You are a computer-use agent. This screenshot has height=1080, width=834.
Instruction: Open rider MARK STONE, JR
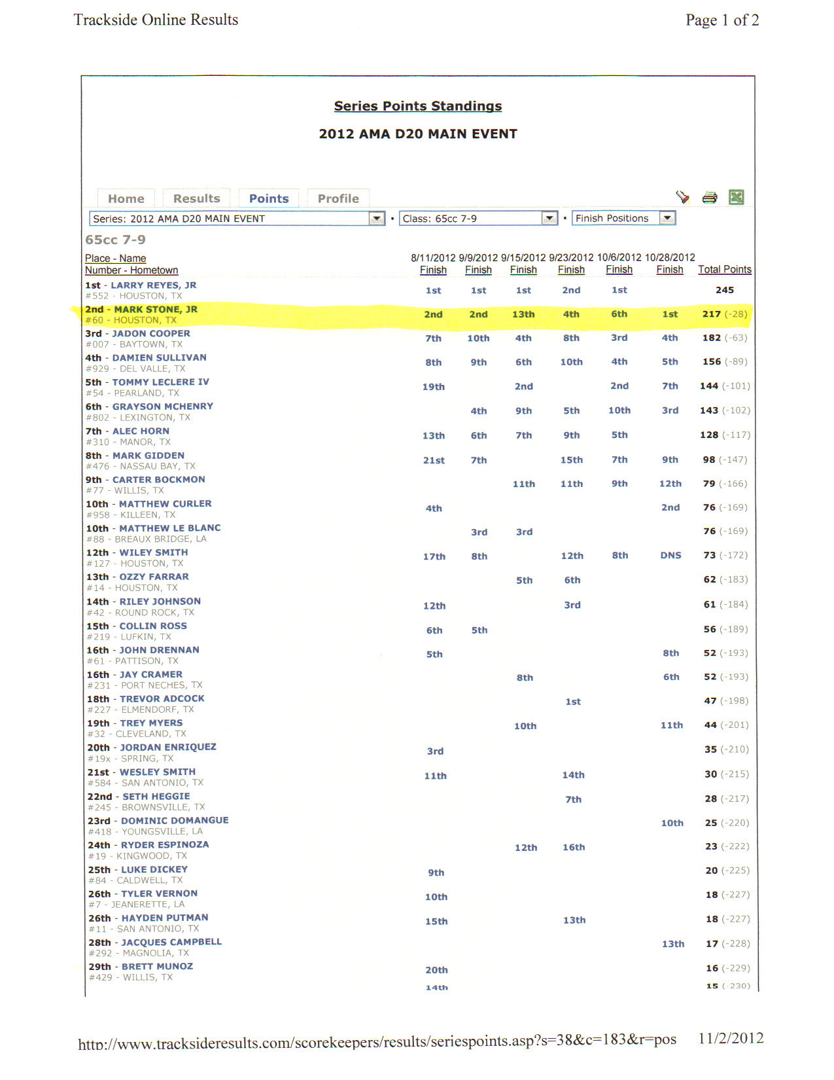[156, 310]
